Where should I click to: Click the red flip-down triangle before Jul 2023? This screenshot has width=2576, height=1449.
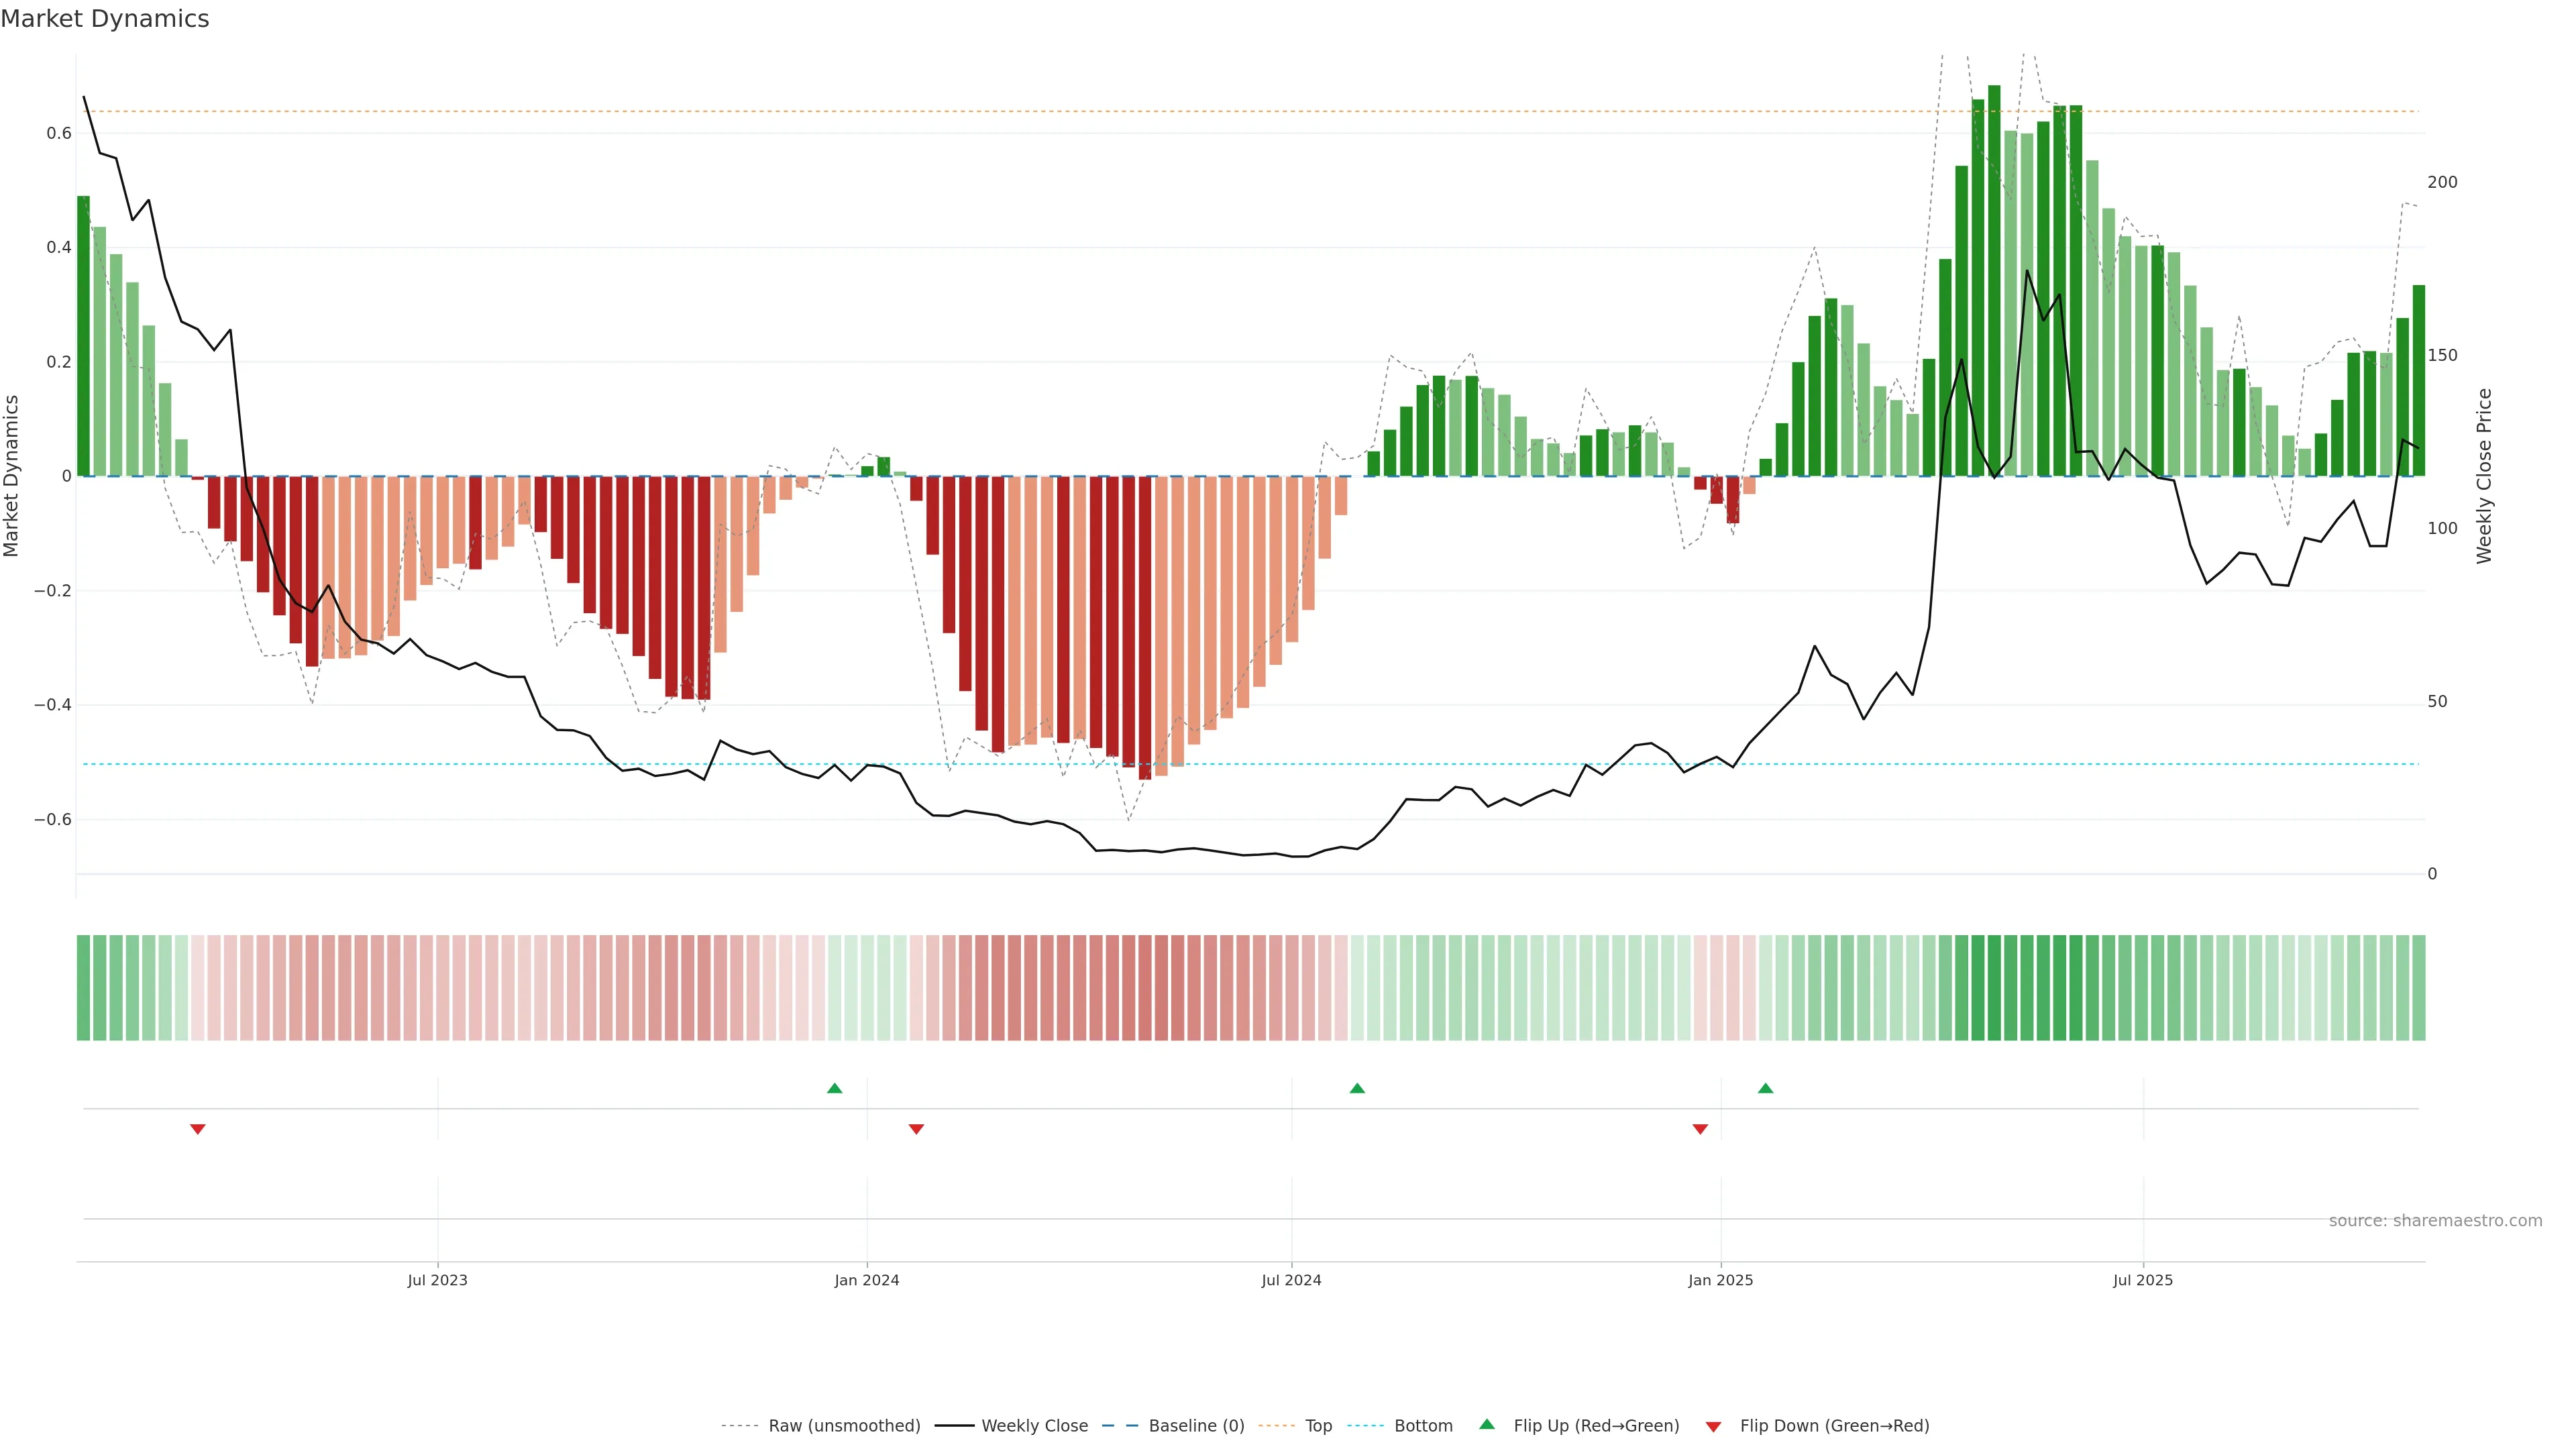coord(198,1129)
